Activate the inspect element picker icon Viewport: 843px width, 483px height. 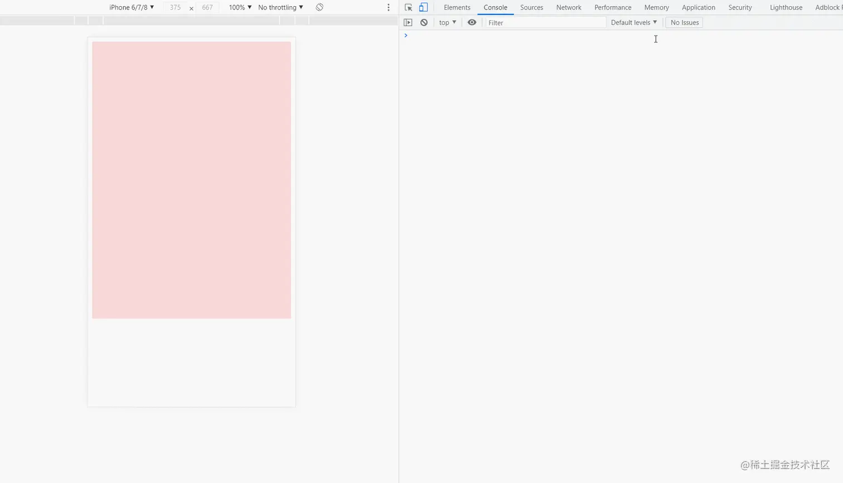408,7
